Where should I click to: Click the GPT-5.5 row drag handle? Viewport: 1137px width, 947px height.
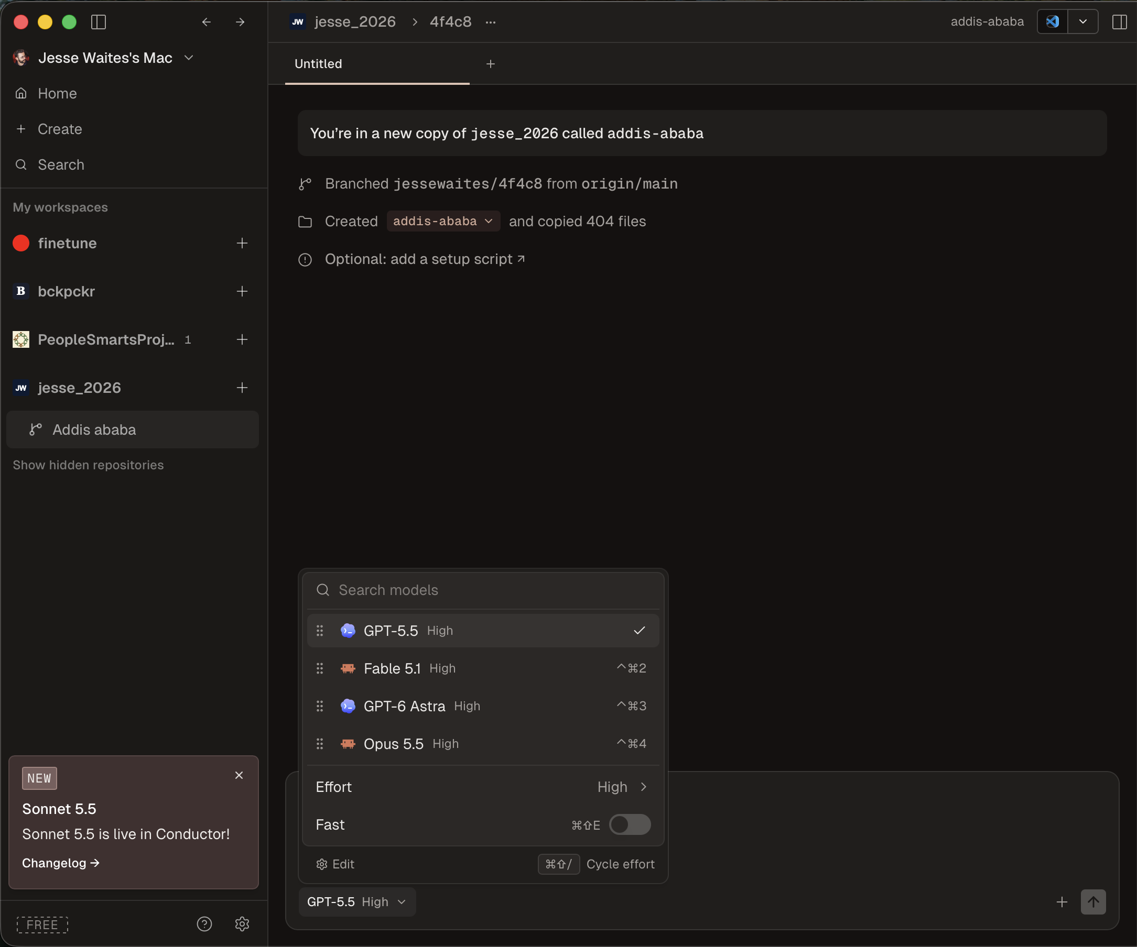click(x=320, y=631)
